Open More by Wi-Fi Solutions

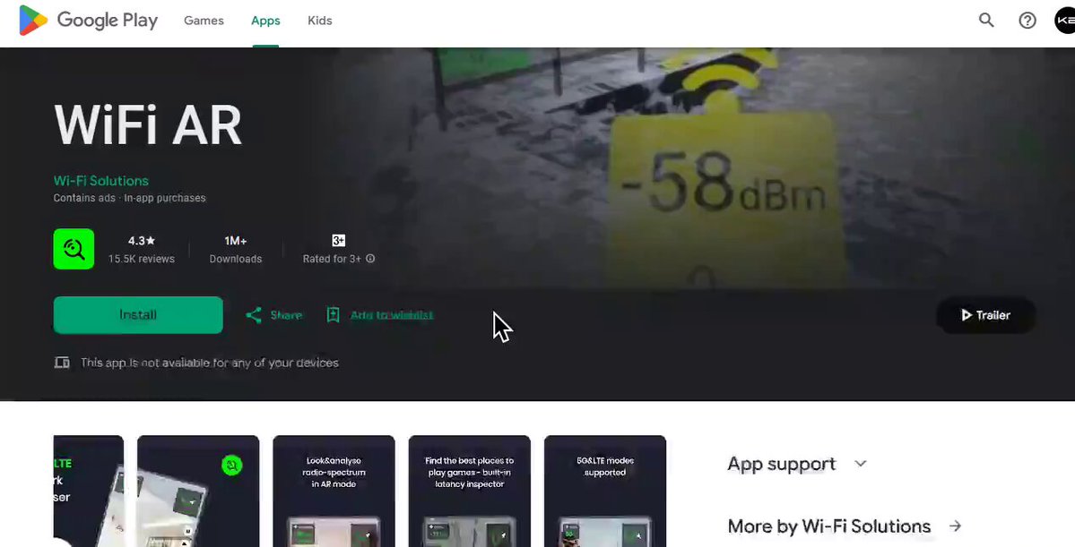pos(828,526)
